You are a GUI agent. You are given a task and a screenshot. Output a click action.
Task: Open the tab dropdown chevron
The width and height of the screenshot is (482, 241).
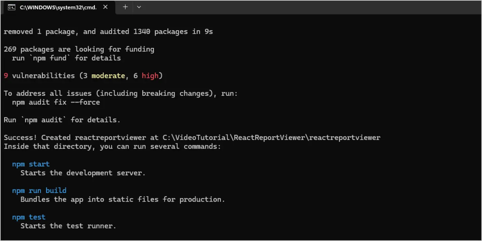[139, 7]
